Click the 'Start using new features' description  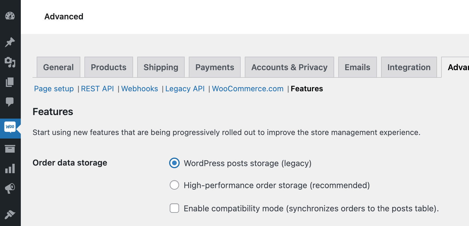click(226, 132)
